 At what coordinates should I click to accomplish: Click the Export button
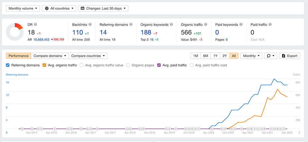pyautogui.click(x=290, y=56)
